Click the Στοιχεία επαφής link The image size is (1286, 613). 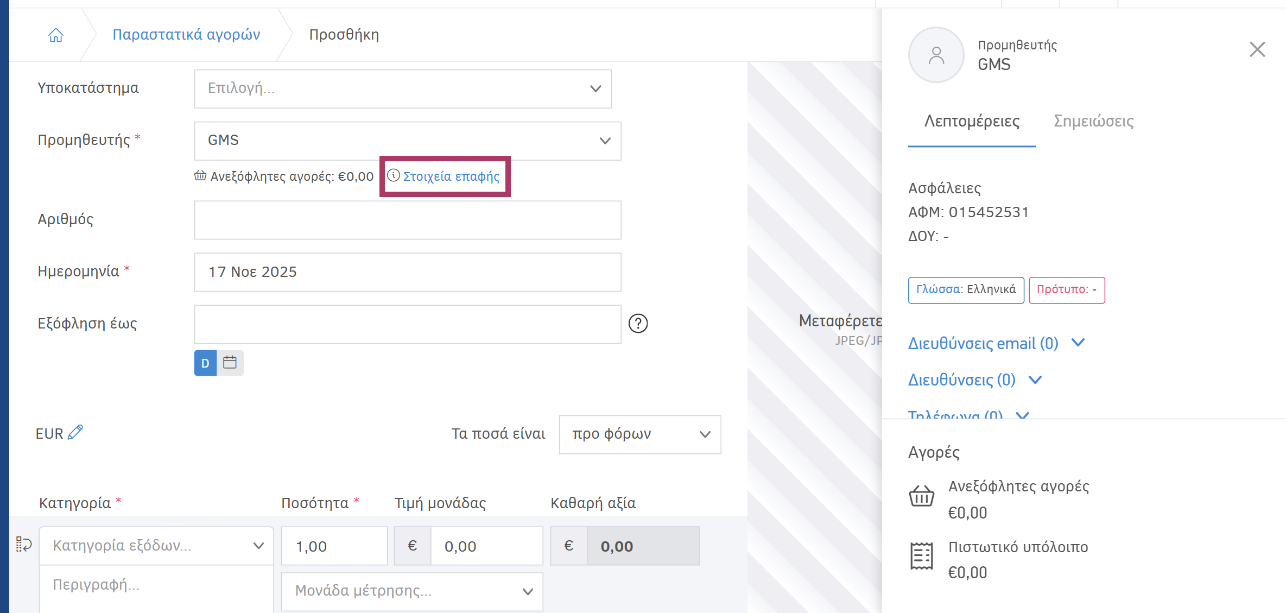[x=451, y=176]
